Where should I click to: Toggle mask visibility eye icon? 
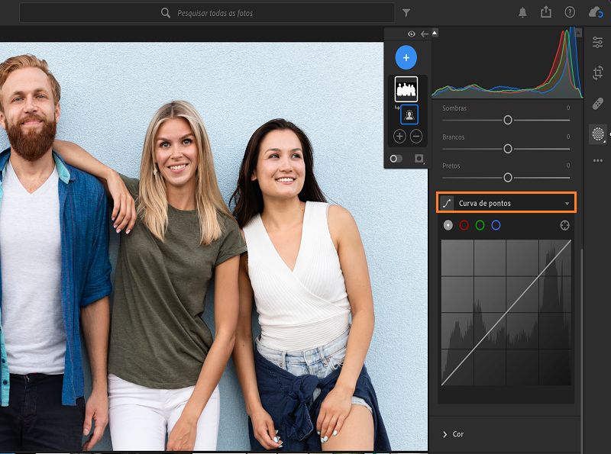(412, 34)
